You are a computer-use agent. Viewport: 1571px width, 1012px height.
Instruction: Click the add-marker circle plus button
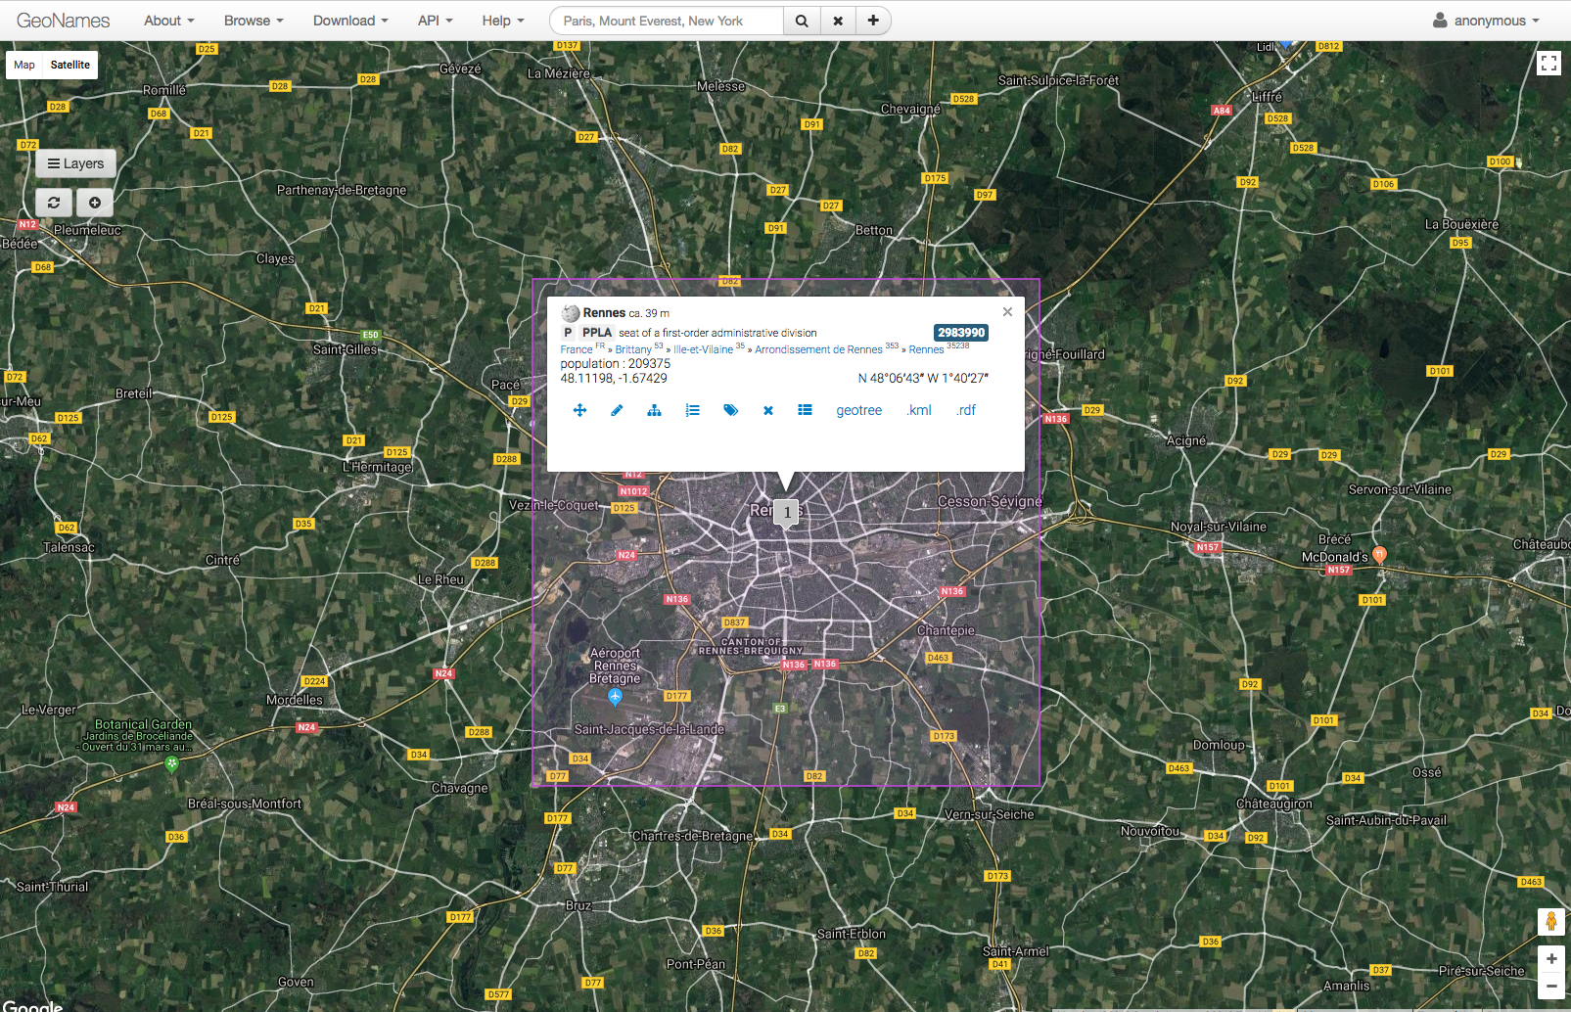click(x=95, y=203)
